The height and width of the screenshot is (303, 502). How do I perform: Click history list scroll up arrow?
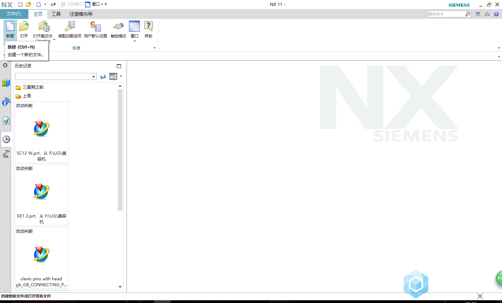pos(120,86)
